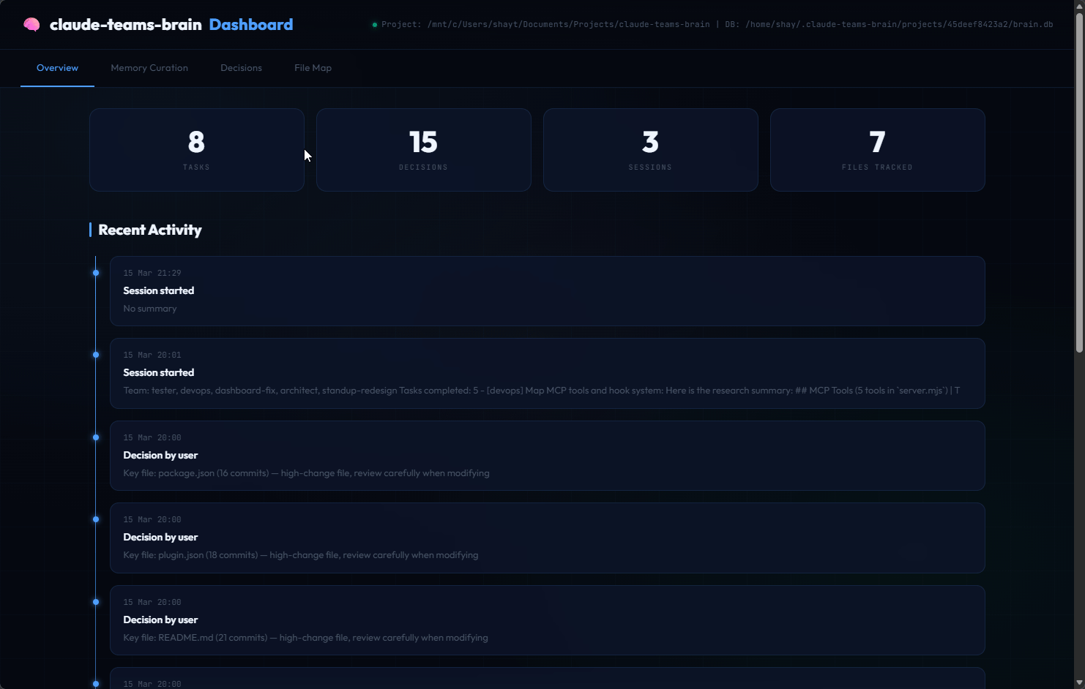Open the File Map tab
1085x689 pixels.
coord(313,68)
